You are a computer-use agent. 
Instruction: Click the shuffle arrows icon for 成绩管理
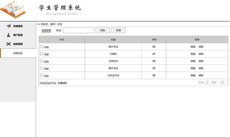click(x=9, y=44)
